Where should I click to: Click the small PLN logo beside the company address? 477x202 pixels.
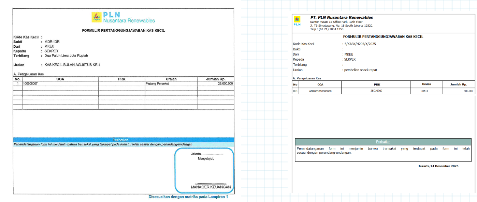(x=297, y=21)
